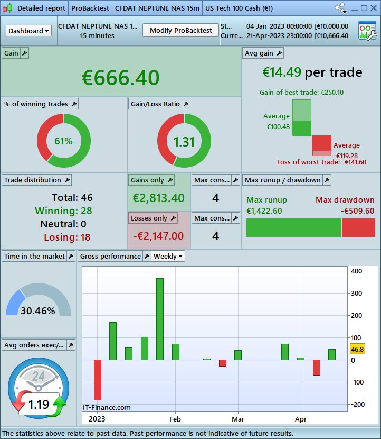
Task: Click the Winning: 28 text
Action: point(63,211)
